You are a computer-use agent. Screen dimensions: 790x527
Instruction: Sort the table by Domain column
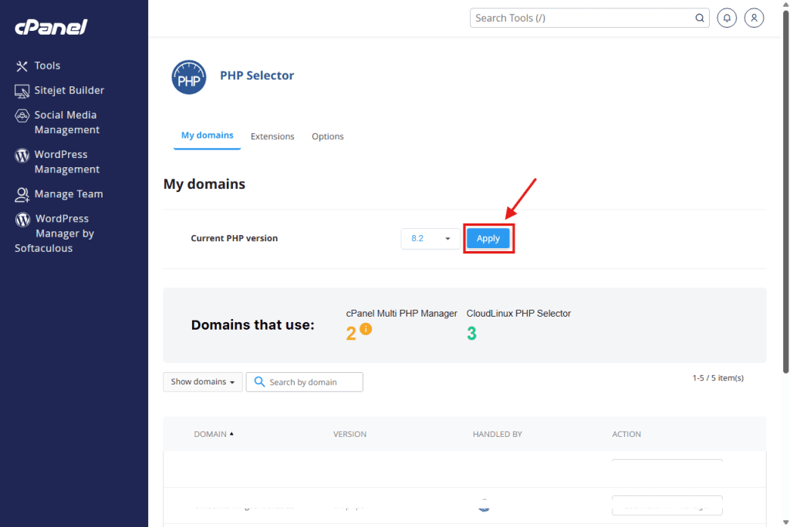point(213,435)
